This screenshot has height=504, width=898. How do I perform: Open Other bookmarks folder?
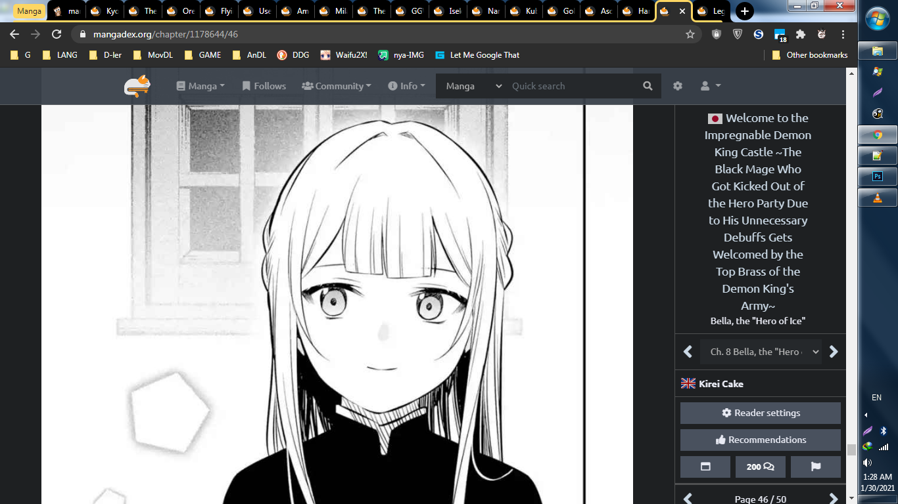810,55
